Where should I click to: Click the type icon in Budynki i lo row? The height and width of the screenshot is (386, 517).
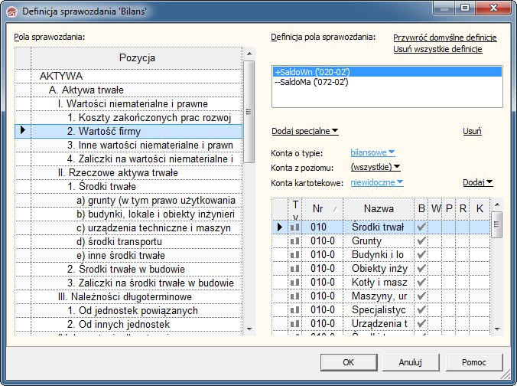pyautogui.click(x=295, y=255)
